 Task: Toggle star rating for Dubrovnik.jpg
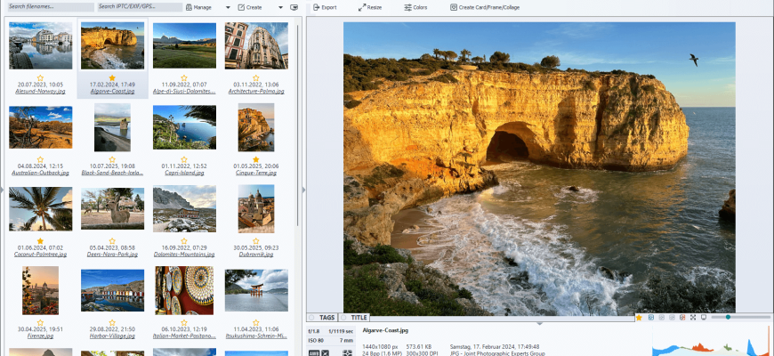coord(255,241)
